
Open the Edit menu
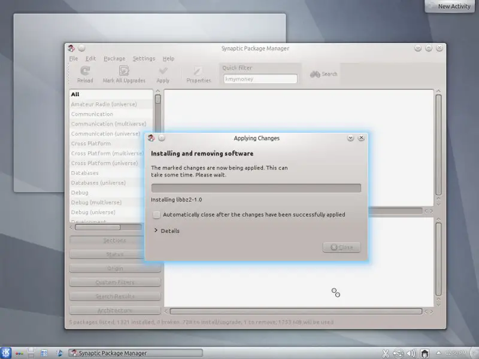click(90, 58)
